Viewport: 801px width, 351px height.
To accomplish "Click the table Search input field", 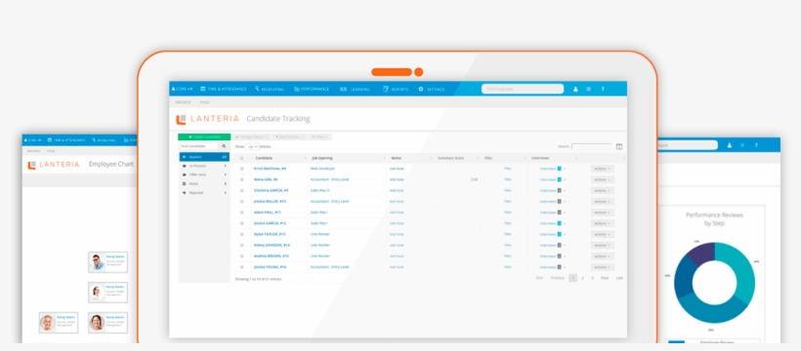I will point(591,146).
